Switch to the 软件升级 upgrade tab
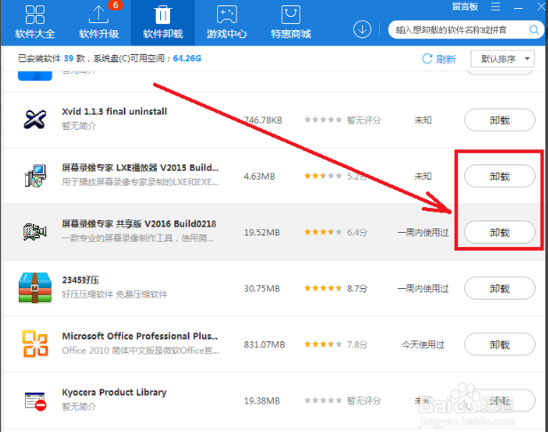This screenshot has width=548, height=432. tap(99, 22)
